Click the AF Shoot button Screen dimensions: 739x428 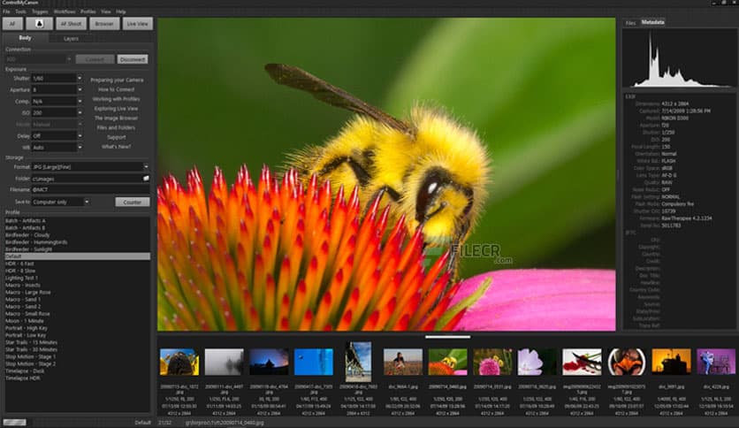(x=72, y=24)
